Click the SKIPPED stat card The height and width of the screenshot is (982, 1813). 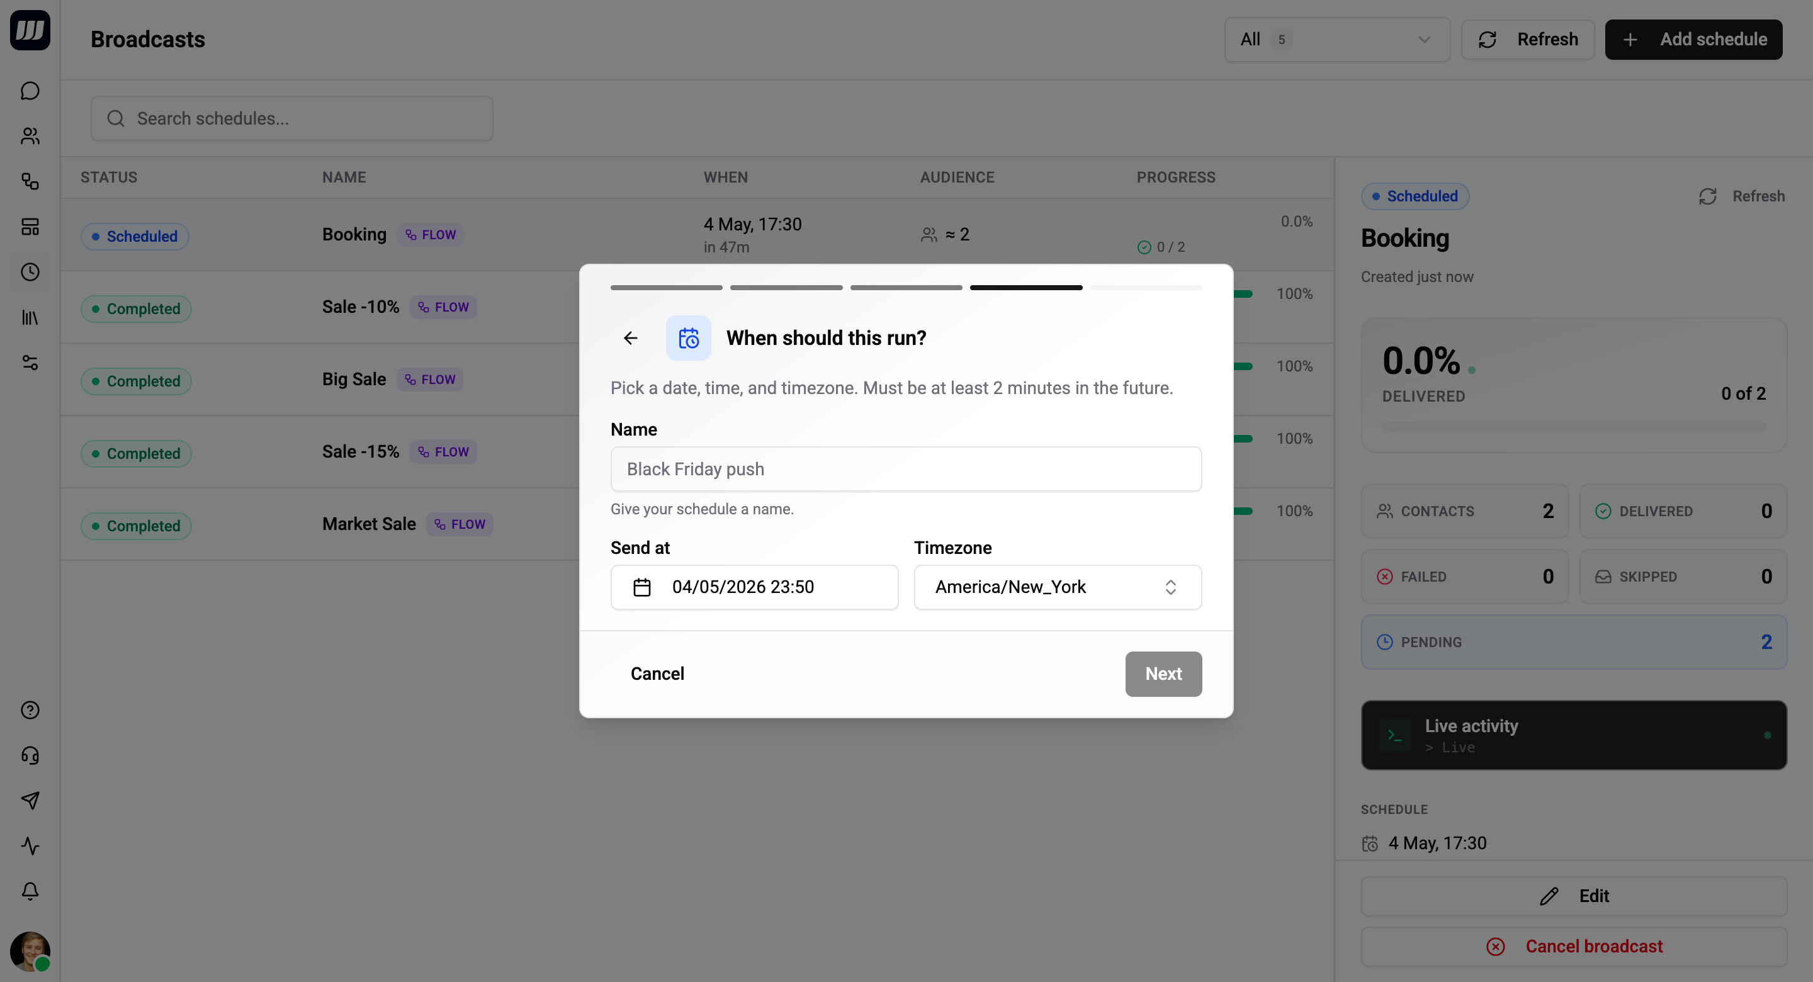coord(1682,577)
